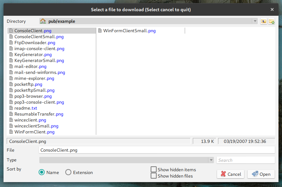Screen dimensions: 282x187
Task: Select ResumableTransfer.png from the list
Action: 39,114
